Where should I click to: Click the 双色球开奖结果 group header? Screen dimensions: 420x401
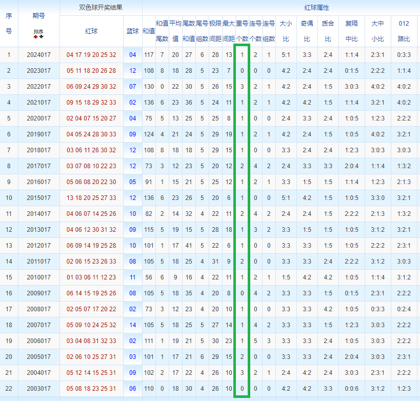(x=101, y=8)
